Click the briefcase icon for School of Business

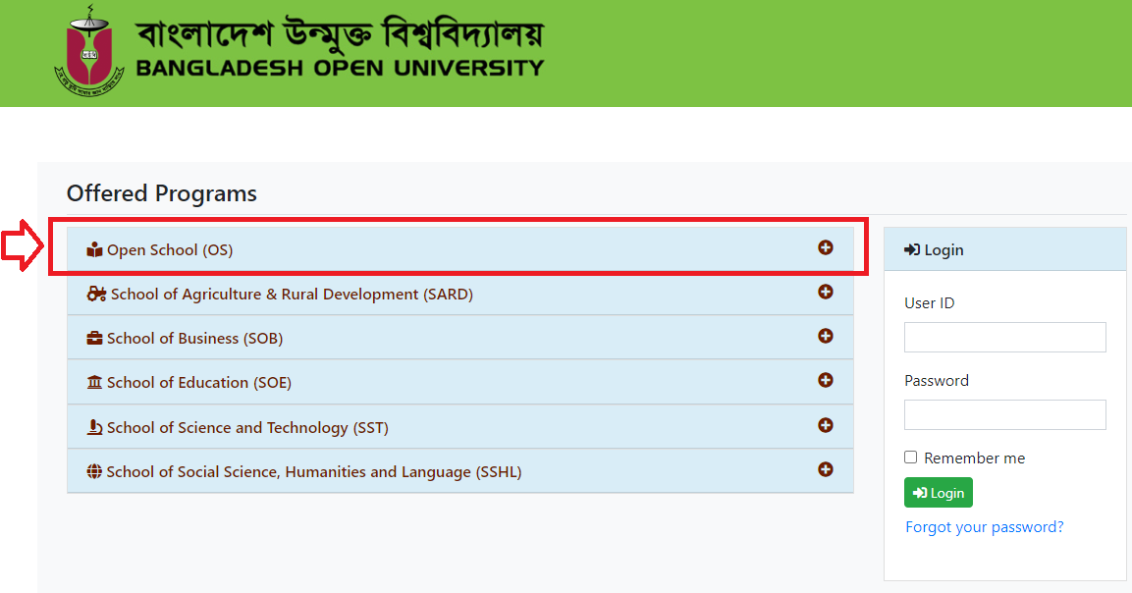tap(94, 338)
